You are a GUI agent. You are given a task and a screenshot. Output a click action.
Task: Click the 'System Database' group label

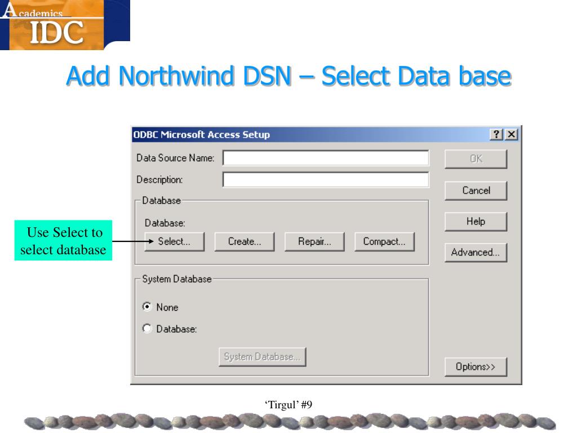click(x=177, y=279)
